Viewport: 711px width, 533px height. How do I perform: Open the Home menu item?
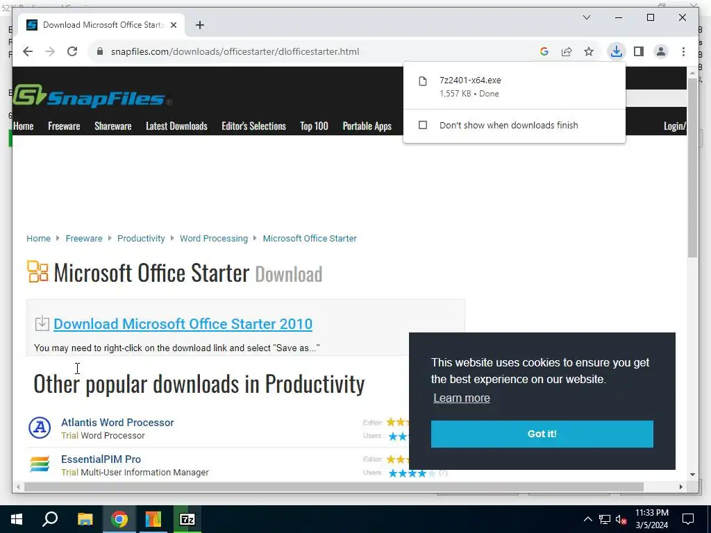click(23, 126)
